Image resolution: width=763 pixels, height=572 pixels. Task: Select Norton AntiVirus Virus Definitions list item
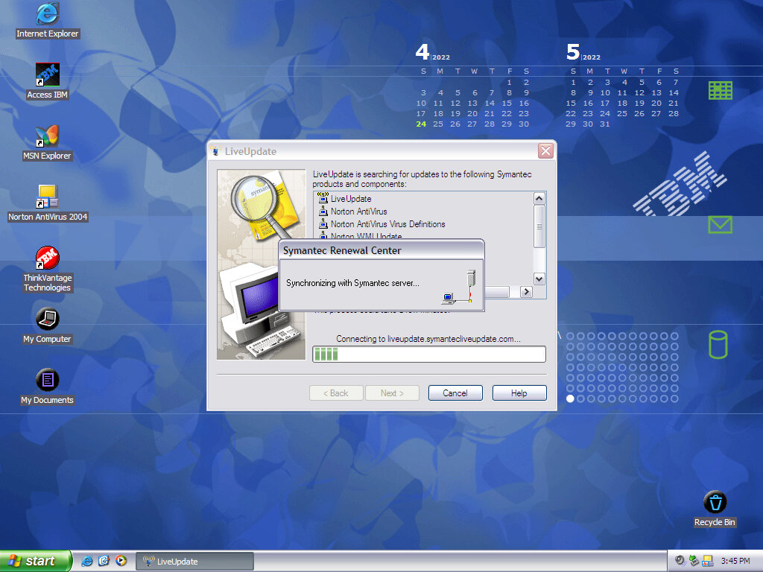click(x=387, y=224)
